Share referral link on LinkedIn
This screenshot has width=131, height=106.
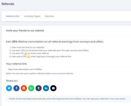coord(46,88)
